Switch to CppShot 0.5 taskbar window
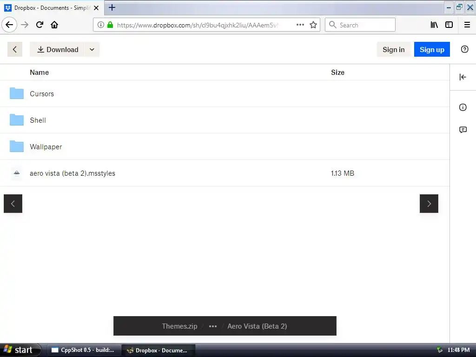This screenshot has height=357, width=476. 84,350
